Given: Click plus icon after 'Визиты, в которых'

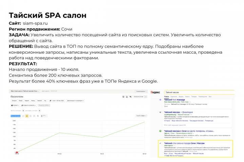Looking at the screenshot, I should click(23, 111).
